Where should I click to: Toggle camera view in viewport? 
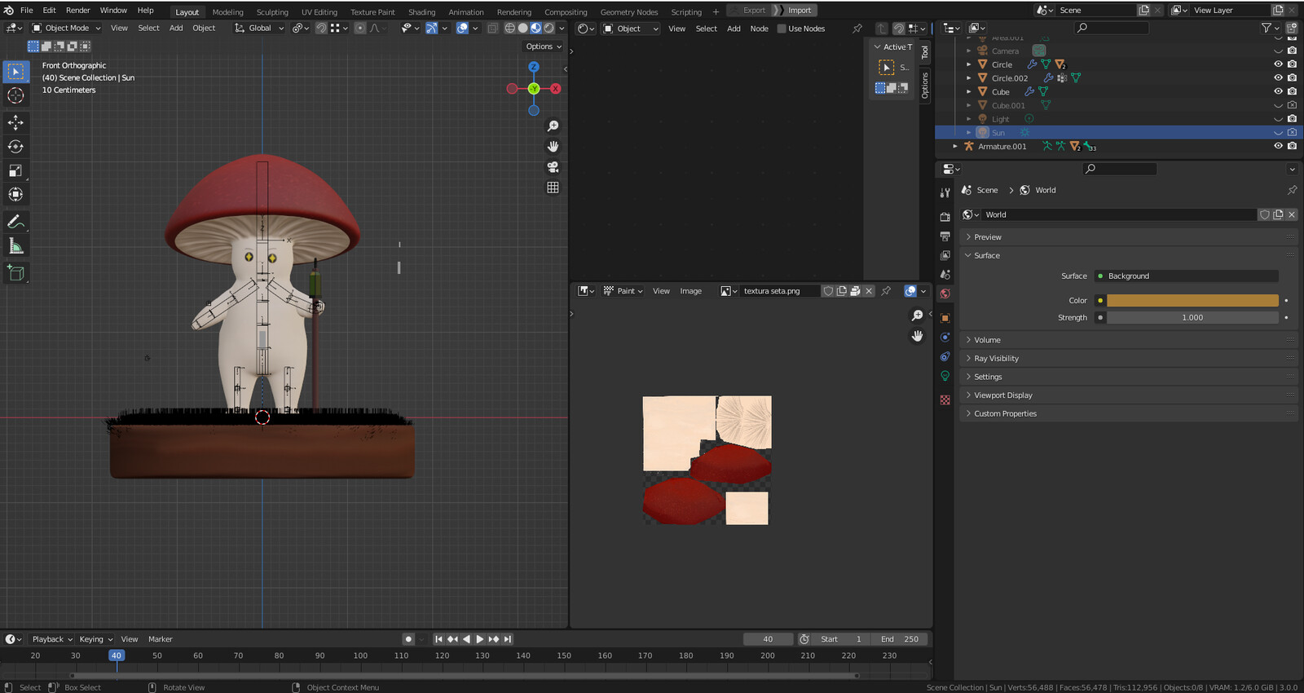pyautogui.click(x=553, y=167)
